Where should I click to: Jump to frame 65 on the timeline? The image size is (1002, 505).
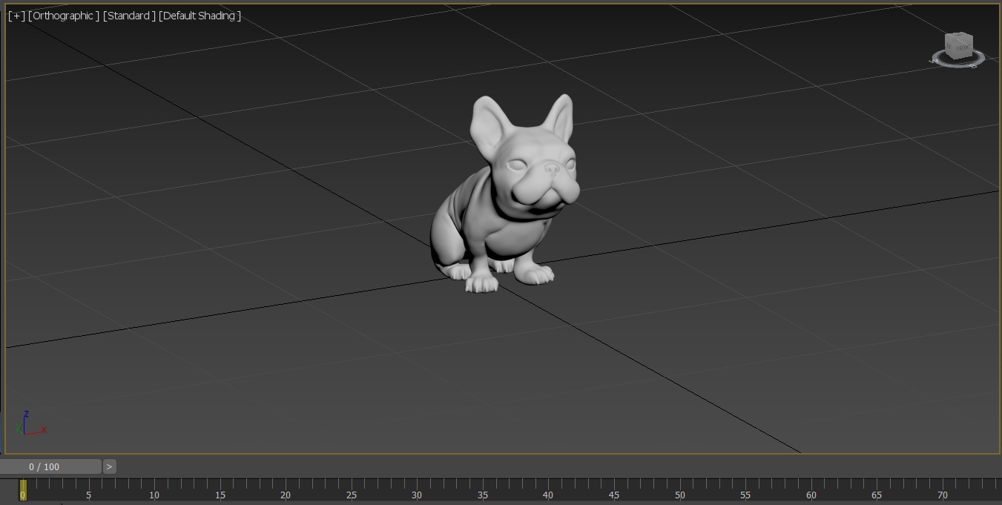coord(877,495)
